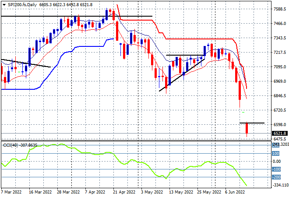Click the 25 May 2022 date label
The height and width of the screenshot is (197, 289).
(209, 192)
